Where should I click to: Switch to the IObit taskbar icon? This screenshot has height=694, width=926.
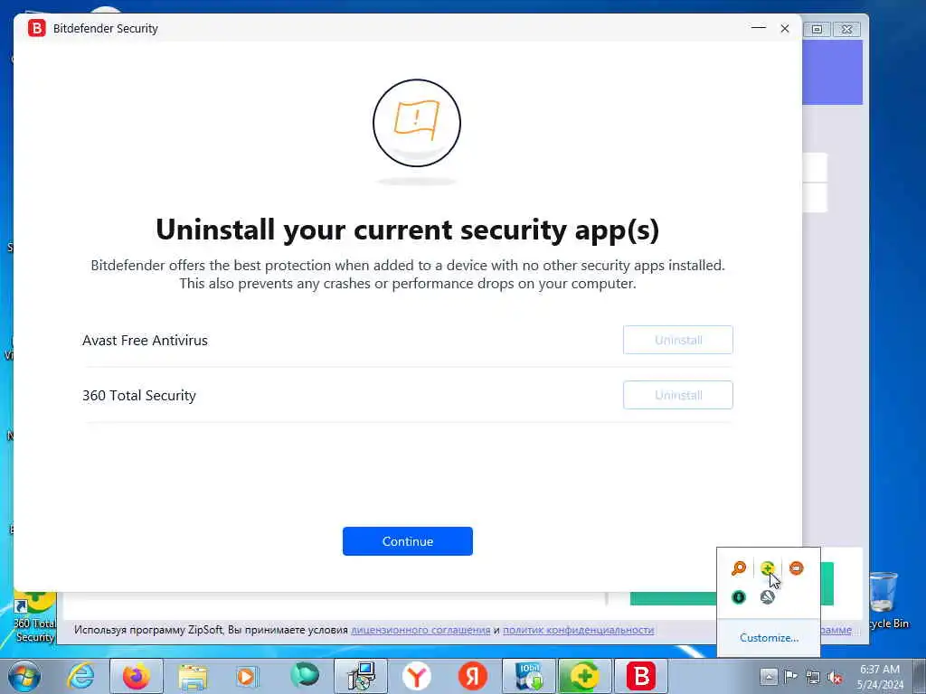(529, 676)
